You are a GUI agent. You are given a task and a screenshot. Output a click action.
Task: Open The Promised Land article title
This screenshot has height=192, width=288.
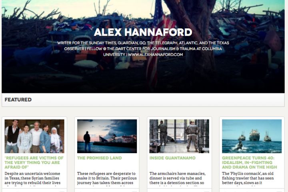point(99,158)
